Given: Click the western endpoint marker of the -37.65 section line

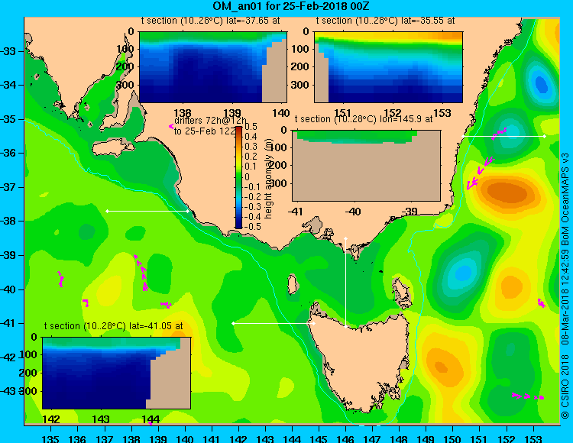Looking at the screenshot, I should point(107,211).
